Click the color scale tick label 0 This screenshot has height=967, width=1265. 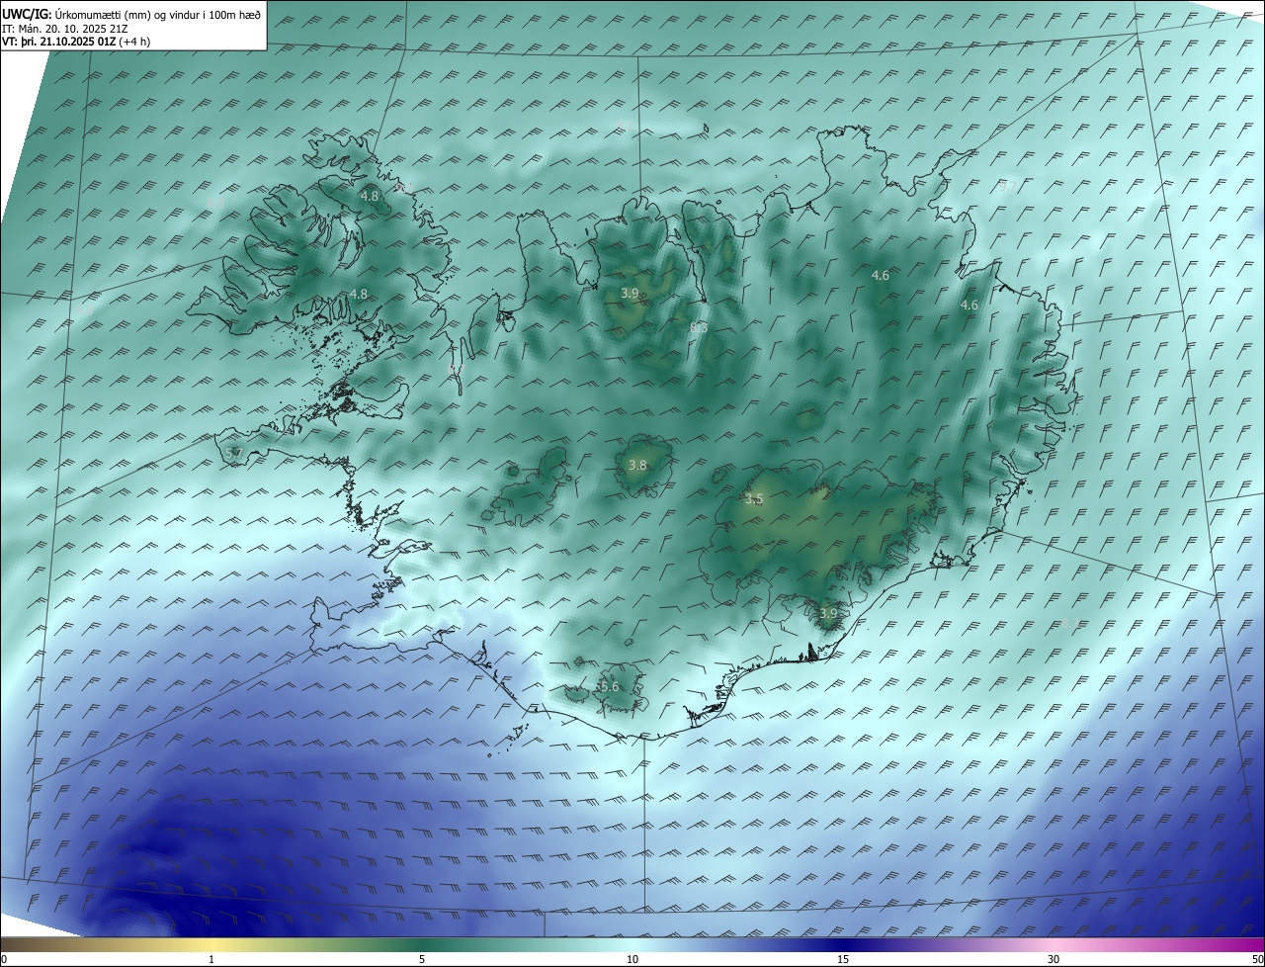tap(4, 959)
